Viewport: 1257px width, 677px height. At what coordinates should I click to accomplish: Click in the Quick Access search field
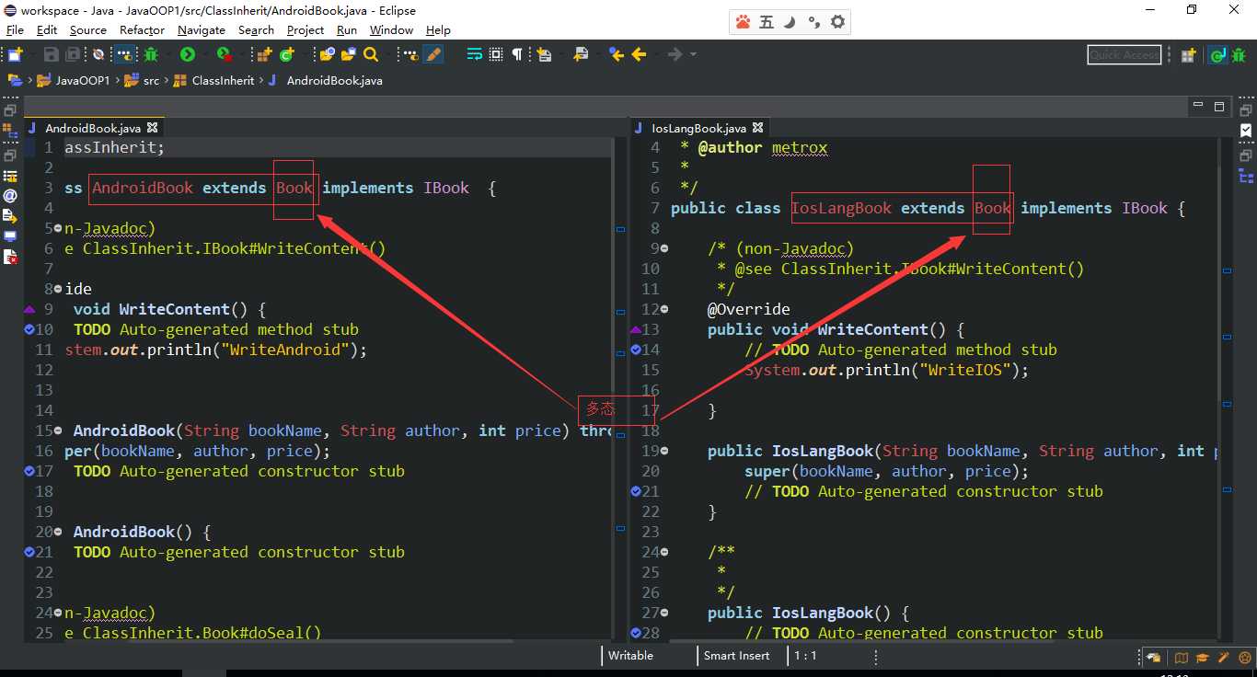tap(1124, 55)
